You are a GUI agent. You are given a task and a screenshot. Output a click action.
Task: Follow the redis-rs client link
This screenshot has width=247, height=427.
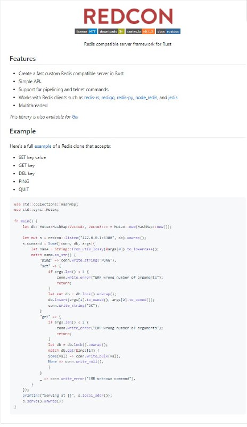click(92, 97)
